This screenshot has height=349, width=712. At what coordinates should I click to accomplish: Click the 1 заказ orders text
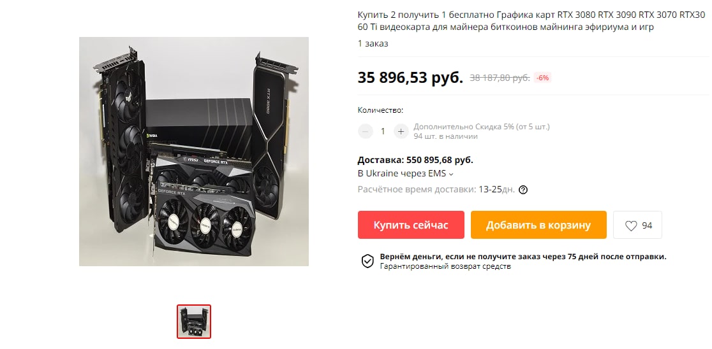[x=373, y=43]
